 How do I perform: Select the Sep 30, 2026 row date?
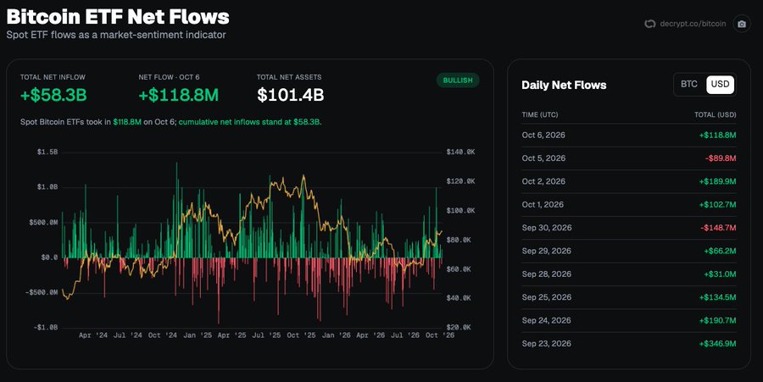click(547, 228)
